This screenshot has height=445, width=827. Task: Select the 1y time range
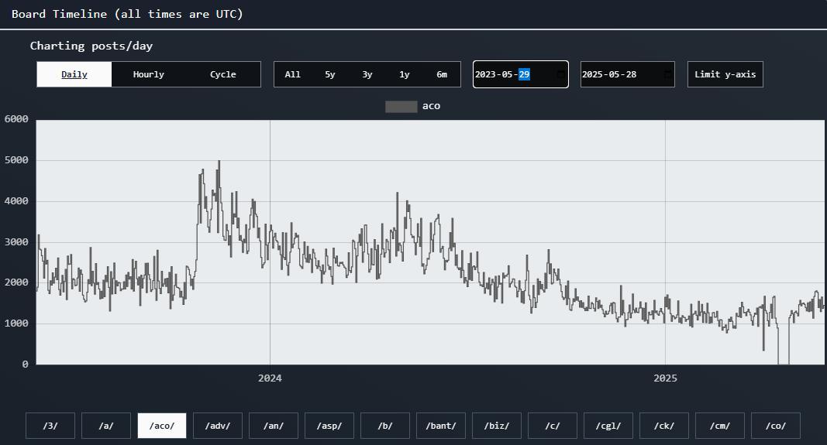click(405, 74)
